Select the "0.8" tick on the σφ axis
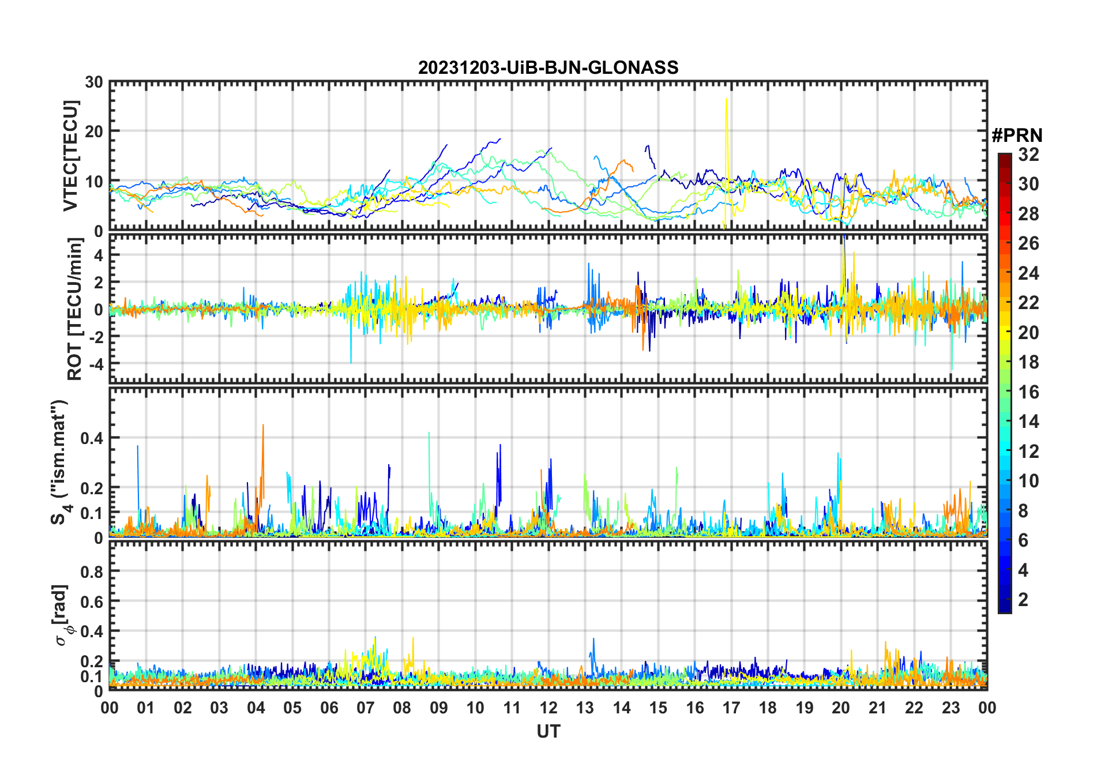 pyautogui.click(x=92, y=572)
